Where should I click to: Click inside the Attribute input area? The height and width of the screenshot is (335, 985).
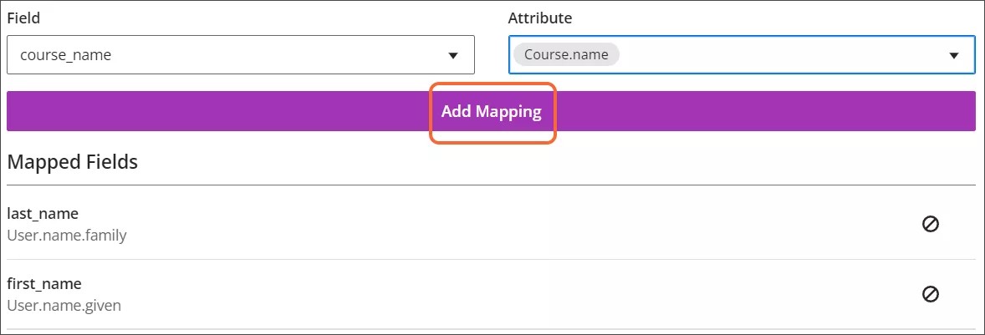click(x=778, y=55)
